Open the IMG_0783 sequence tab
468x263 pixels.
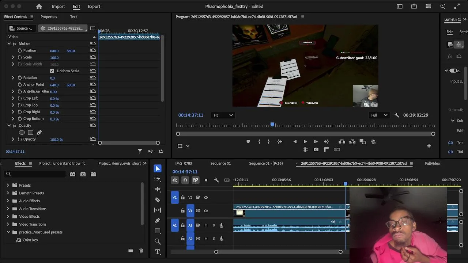[184, 163]
